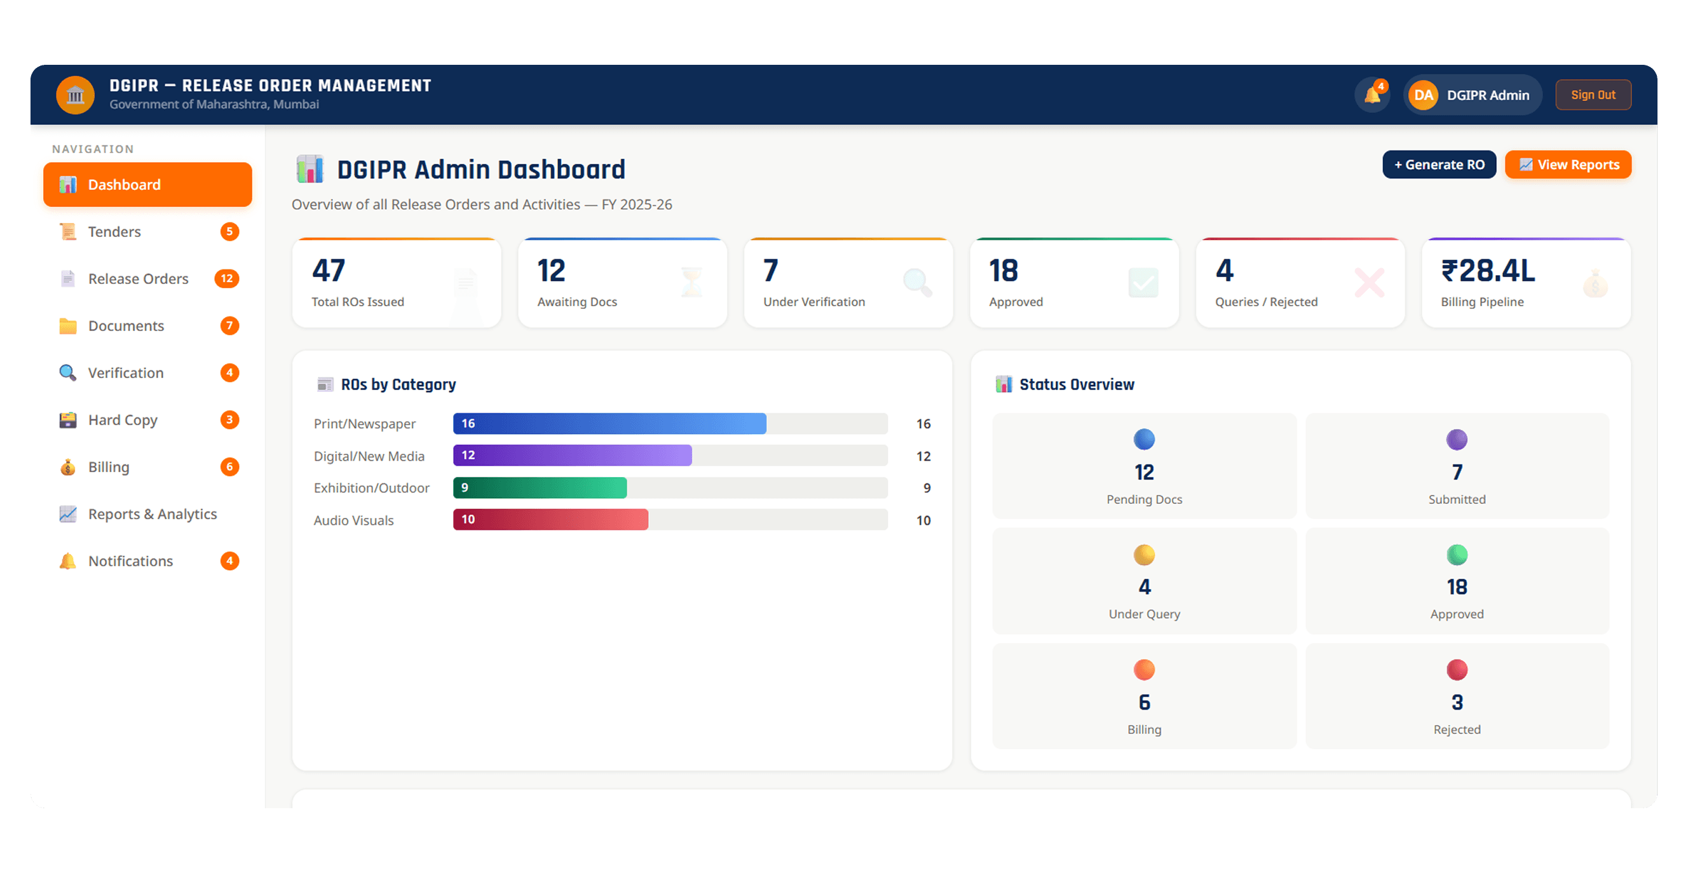Viewport: 1688px width, 873px height.
Task: Click the blue dot above Pending Docs
Action: pyautogui.click(x=1144, y=440)
